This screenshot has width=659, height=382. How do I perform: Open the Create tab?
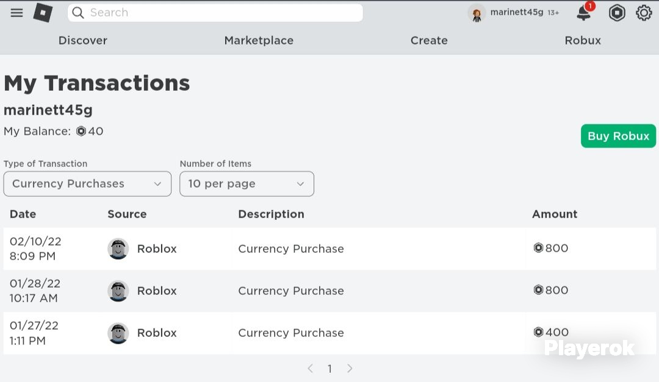pyautogui.click(x=429, y=40)
